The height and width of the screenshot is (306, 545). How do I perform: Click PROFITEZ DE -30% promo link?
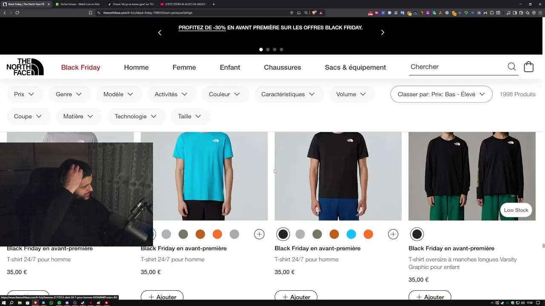point(202,28)
